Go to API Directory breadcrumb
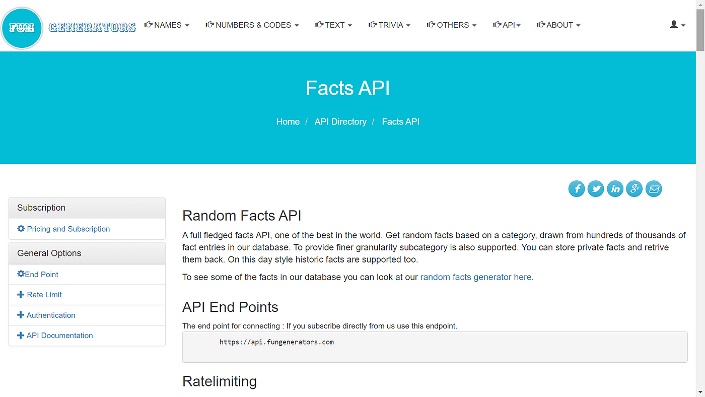The height and width of the screenshot is (397, 705). pos(340,121)
